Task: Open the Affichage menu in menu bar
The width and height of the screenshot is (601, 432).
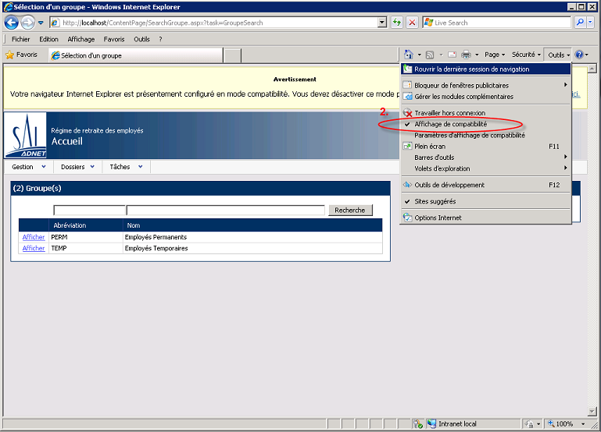Action: pos(81,39)
